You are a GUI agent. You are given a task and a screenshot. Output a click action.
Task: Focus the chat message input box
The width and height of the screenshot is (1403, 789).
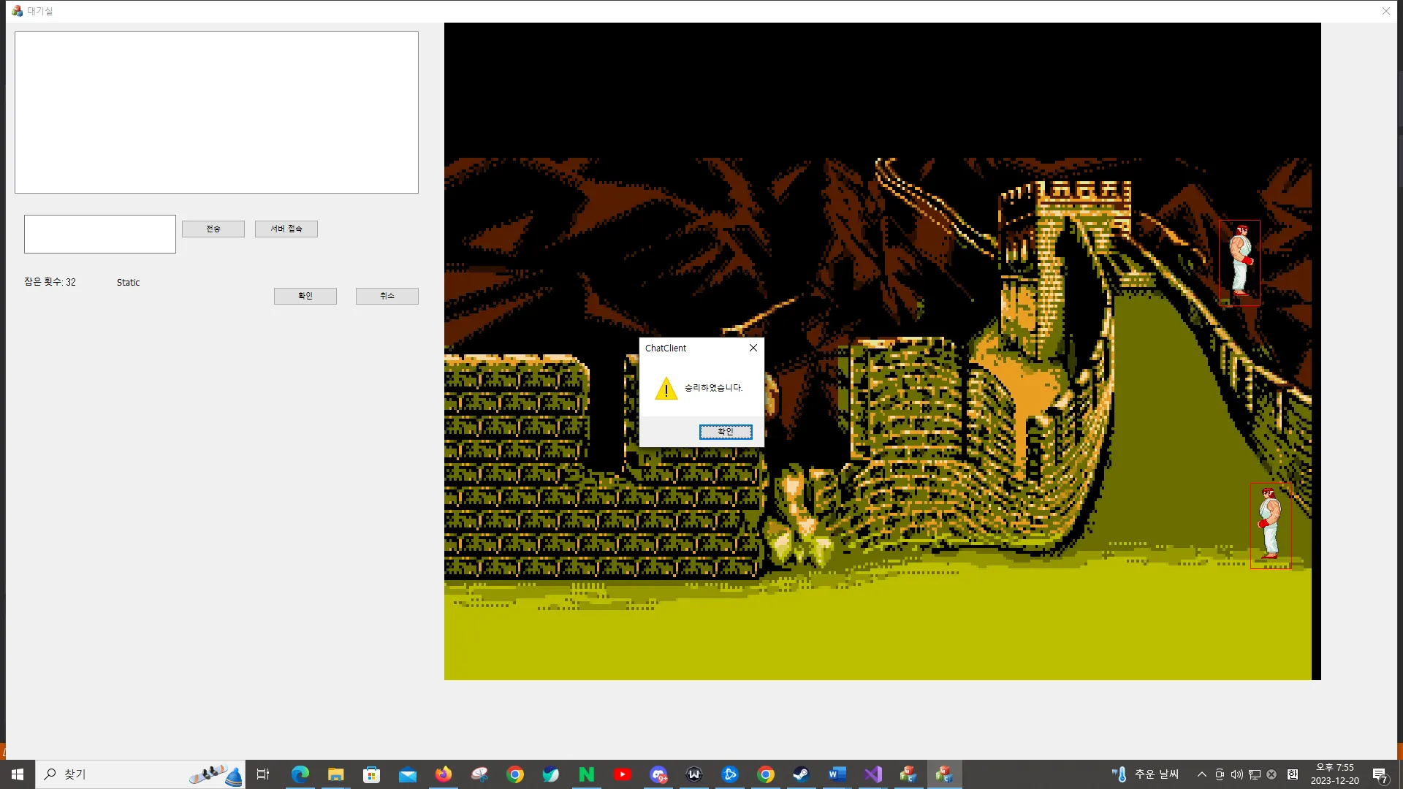100,234
